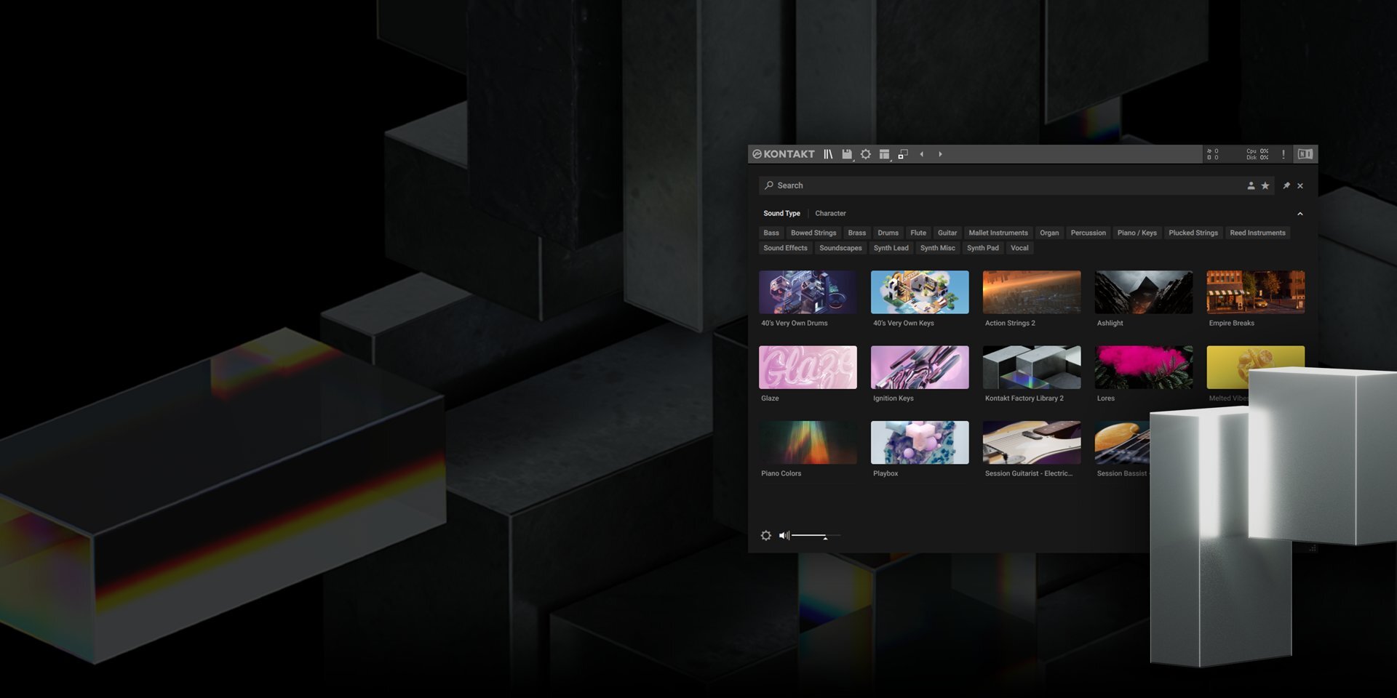This screenshot has width=1397, height=698.
Task: Select the Piano / Keys tag
Action: coord(1137,233)
